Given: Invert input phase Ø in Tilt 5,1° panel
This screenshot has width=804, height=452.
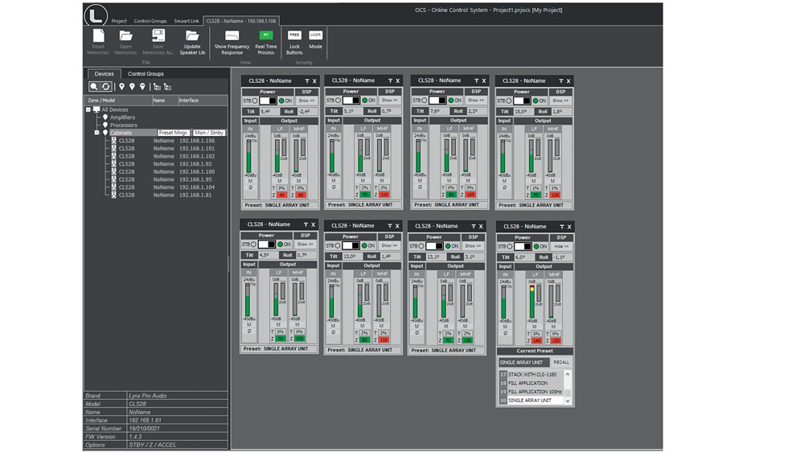Looking at the screenshot, I should coord(334,187).
